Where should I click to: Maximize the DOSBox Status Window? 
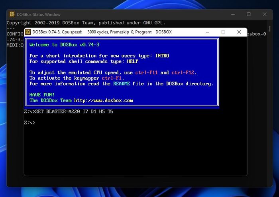249,14
